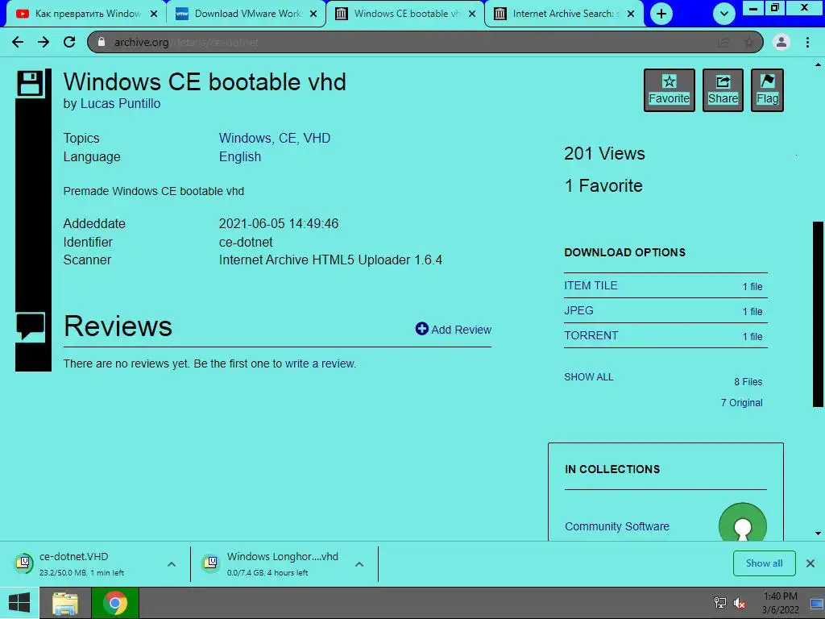Reload the archive.org page
The width and height of the screenshot is (825, 619).
pyautogui.click(x=69, y=42)
